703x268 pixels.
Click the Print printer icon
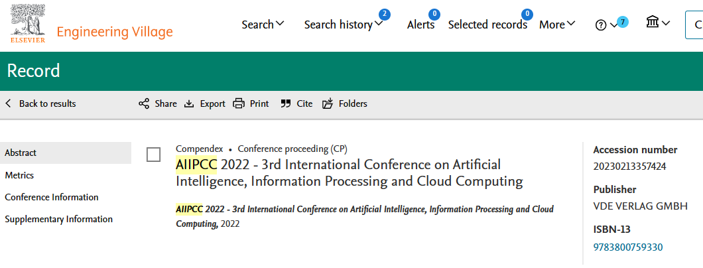point(239,103)
